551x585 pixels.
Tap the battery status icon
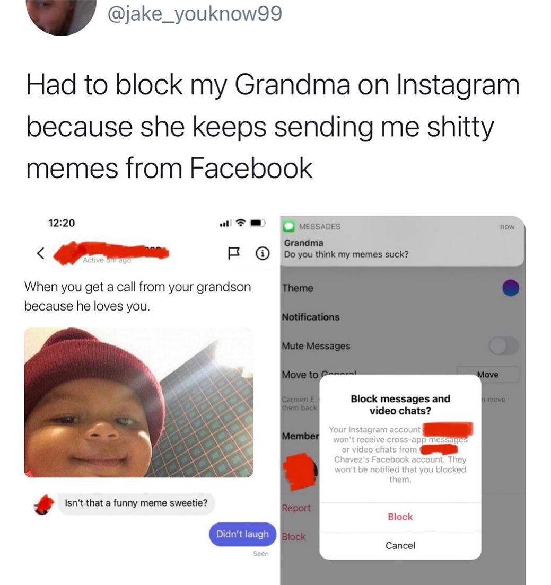click(x=258, y=223)
